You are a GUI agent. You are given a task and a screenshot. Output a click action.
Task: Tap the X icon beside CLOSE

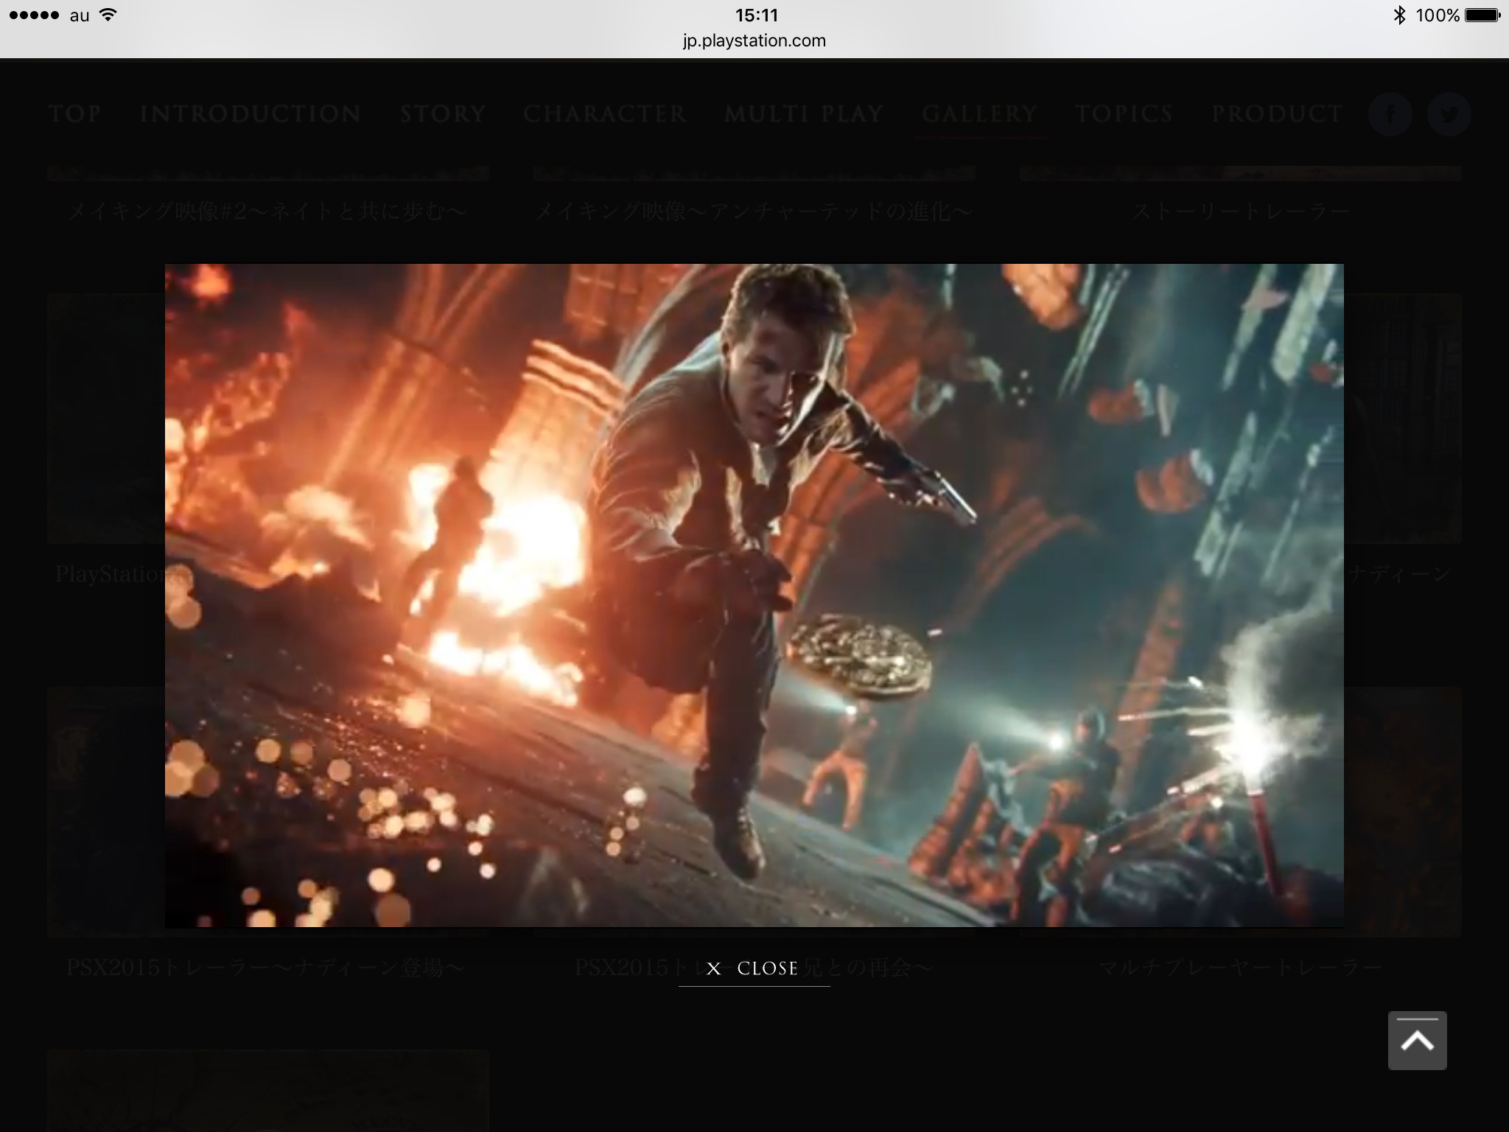click(x=713, y=968)
